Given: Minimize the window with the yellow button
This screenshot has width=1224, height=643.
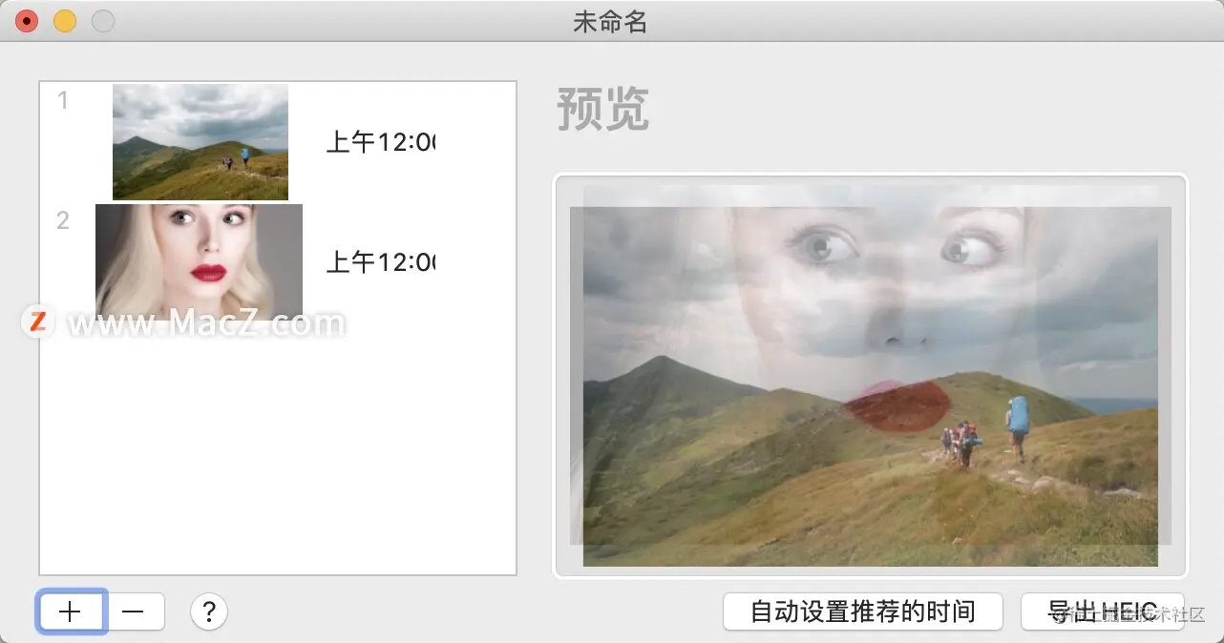Looking at the screenshot, I should click(65, 21).
